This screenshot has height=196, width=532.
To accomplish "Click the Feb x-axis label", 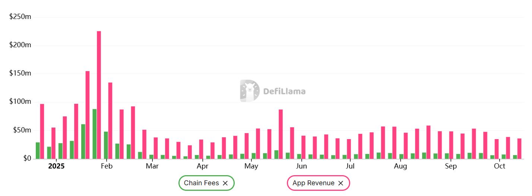I will coord(107,166).
